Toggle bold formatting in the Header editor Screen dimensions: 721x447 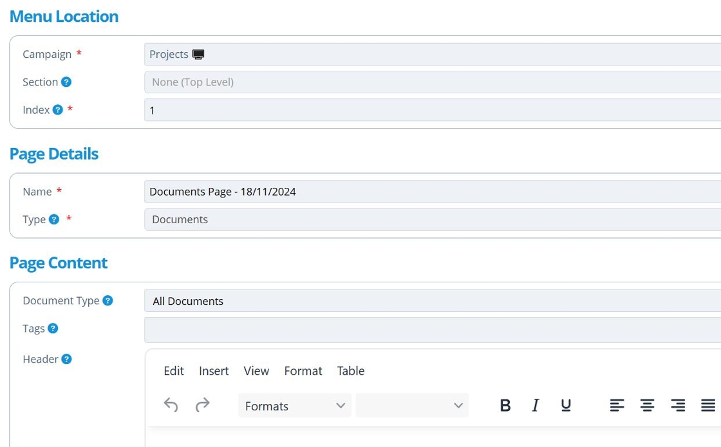pyautogui.click(x=505, y=405)
